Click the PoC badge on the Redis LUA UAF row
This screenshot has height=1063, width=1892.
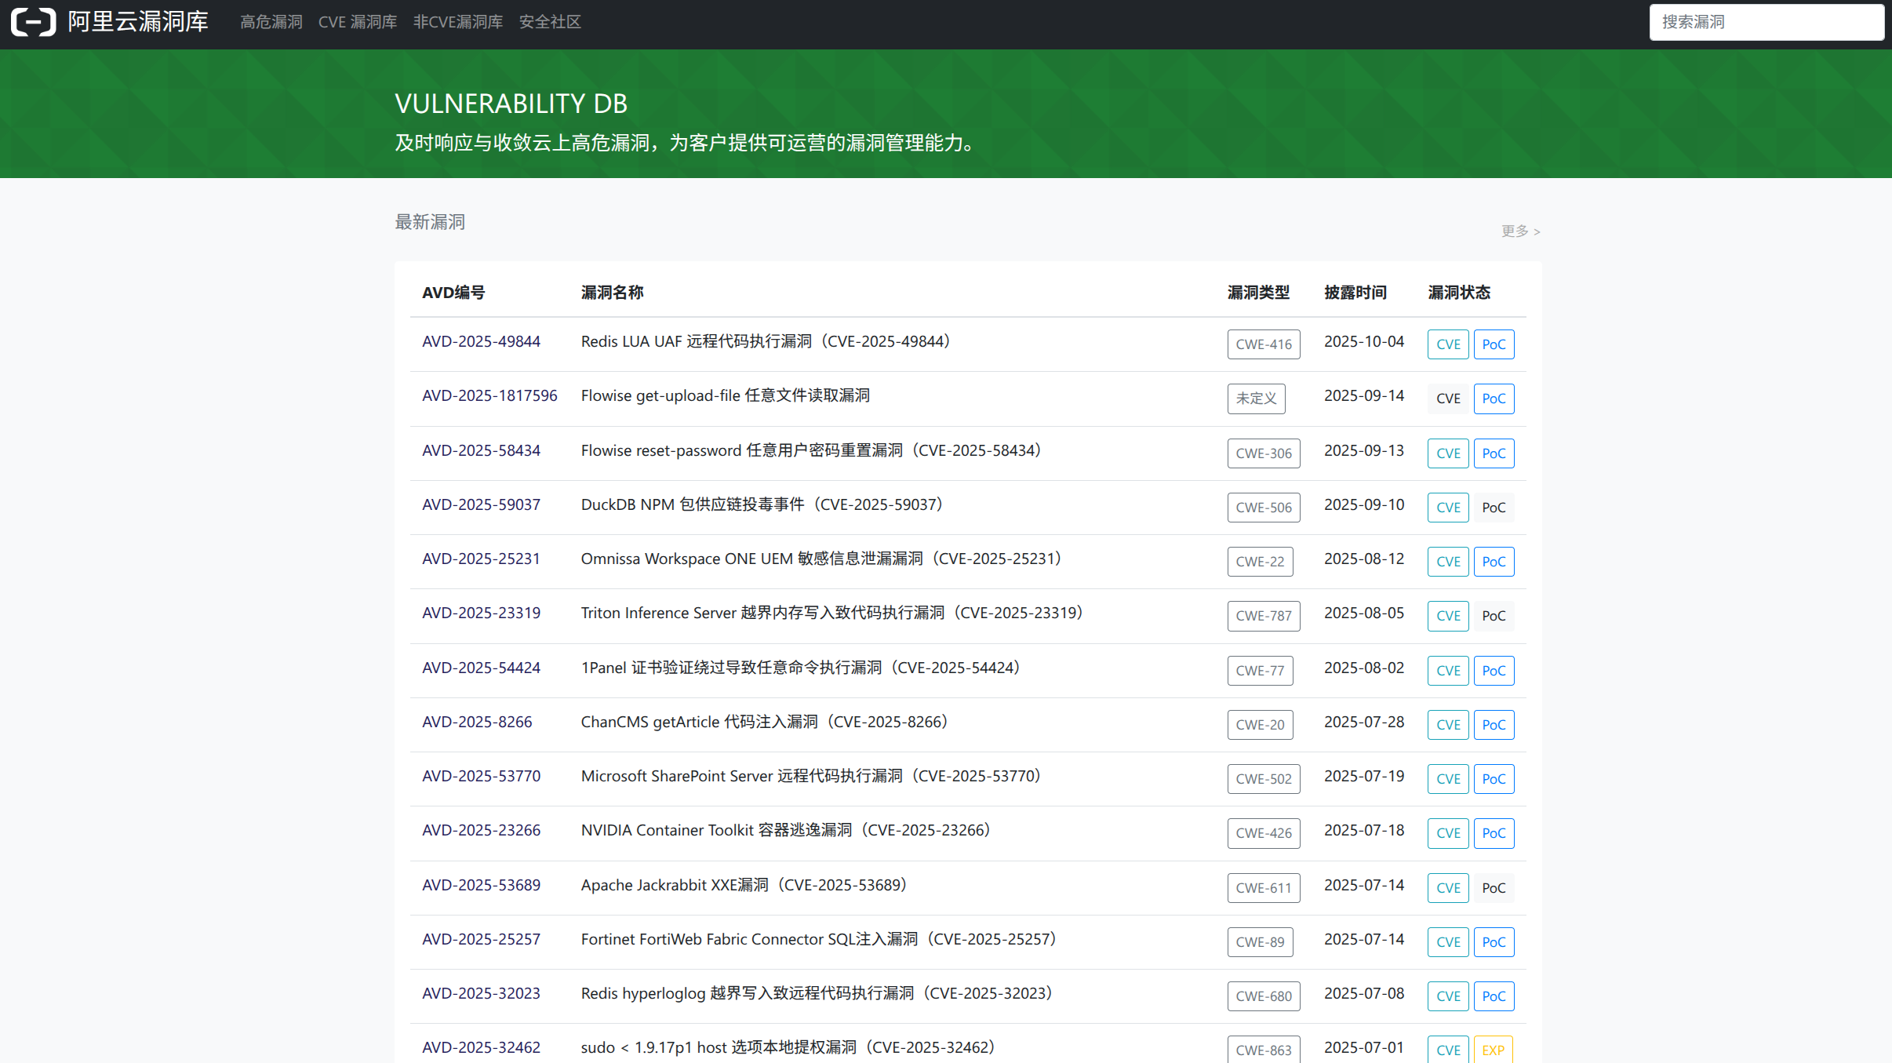(1493, 344)
